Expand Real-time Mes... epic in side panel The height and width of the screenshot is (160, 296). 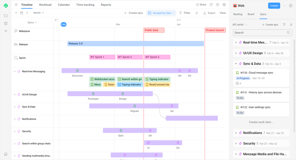point(236,43)
